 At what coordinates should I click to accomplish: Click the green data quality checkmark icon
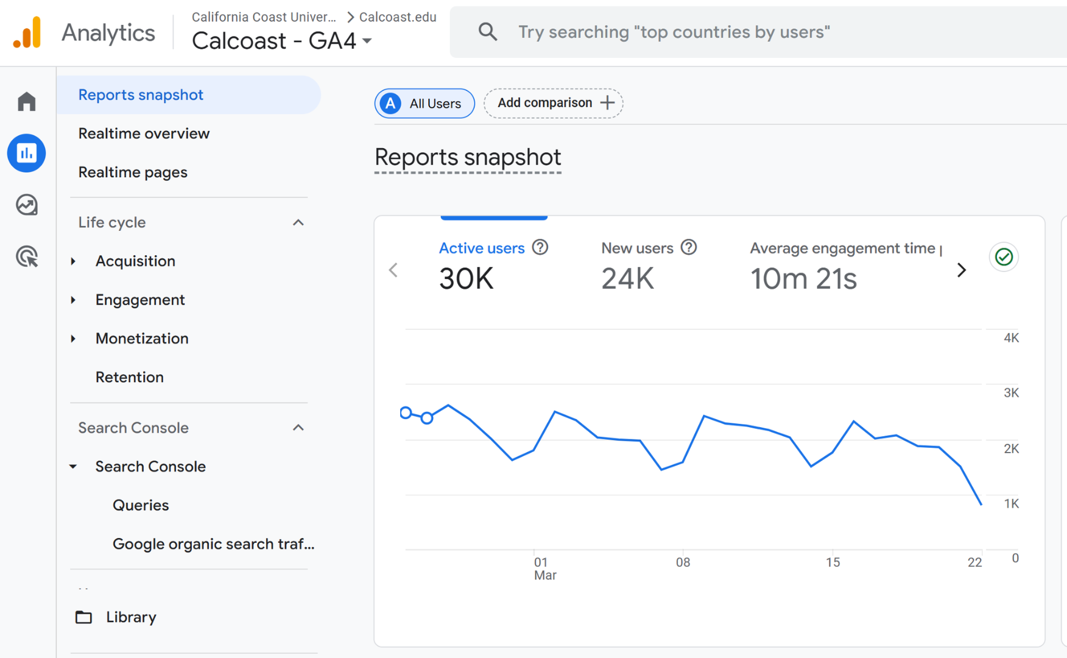tap(1004, 257)
